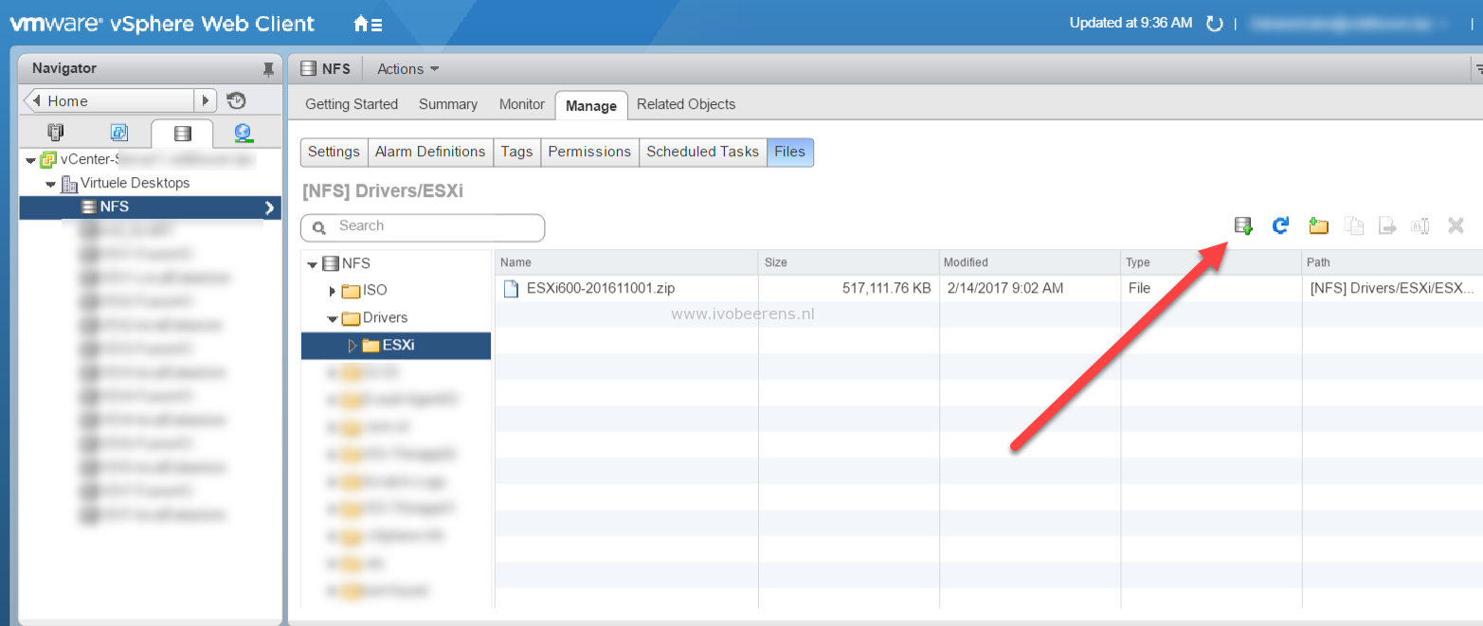This screenshot has height=626, width=1483.
Task: Collapse NFS root in file tree
Action: coord(313,264)
